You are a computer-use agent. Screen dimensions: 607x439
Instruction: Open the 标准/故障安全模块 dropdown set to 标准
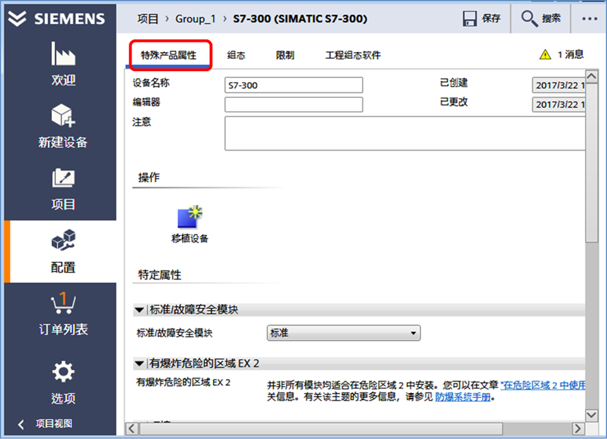pyautogui.click(x=344, y=333)
